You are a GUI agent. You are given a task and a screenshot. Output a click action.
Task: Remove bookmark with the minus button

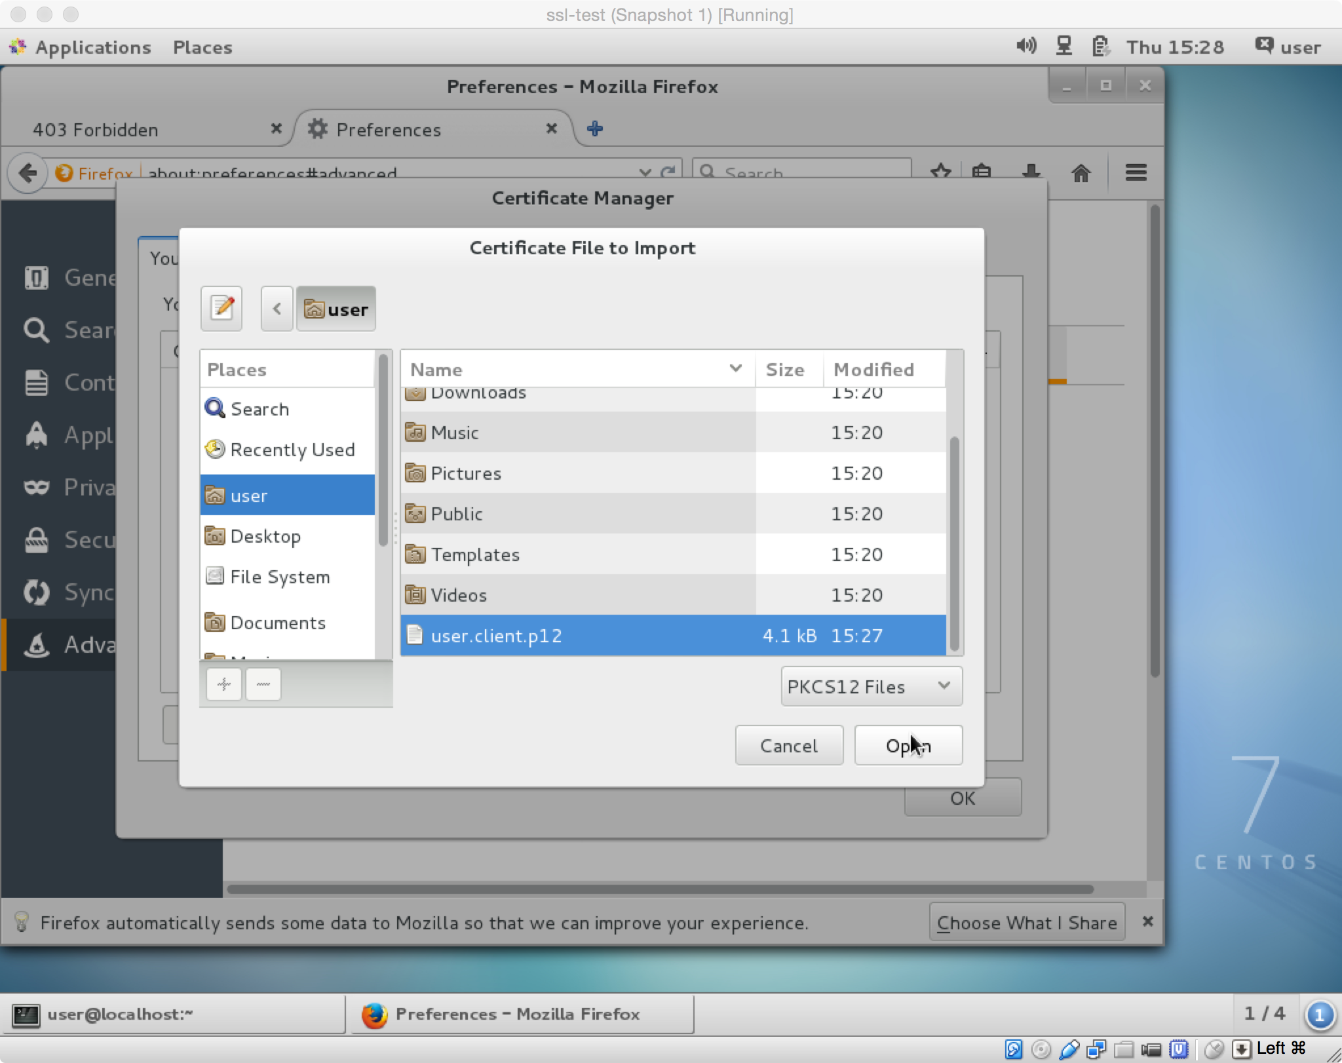[263, 684]
